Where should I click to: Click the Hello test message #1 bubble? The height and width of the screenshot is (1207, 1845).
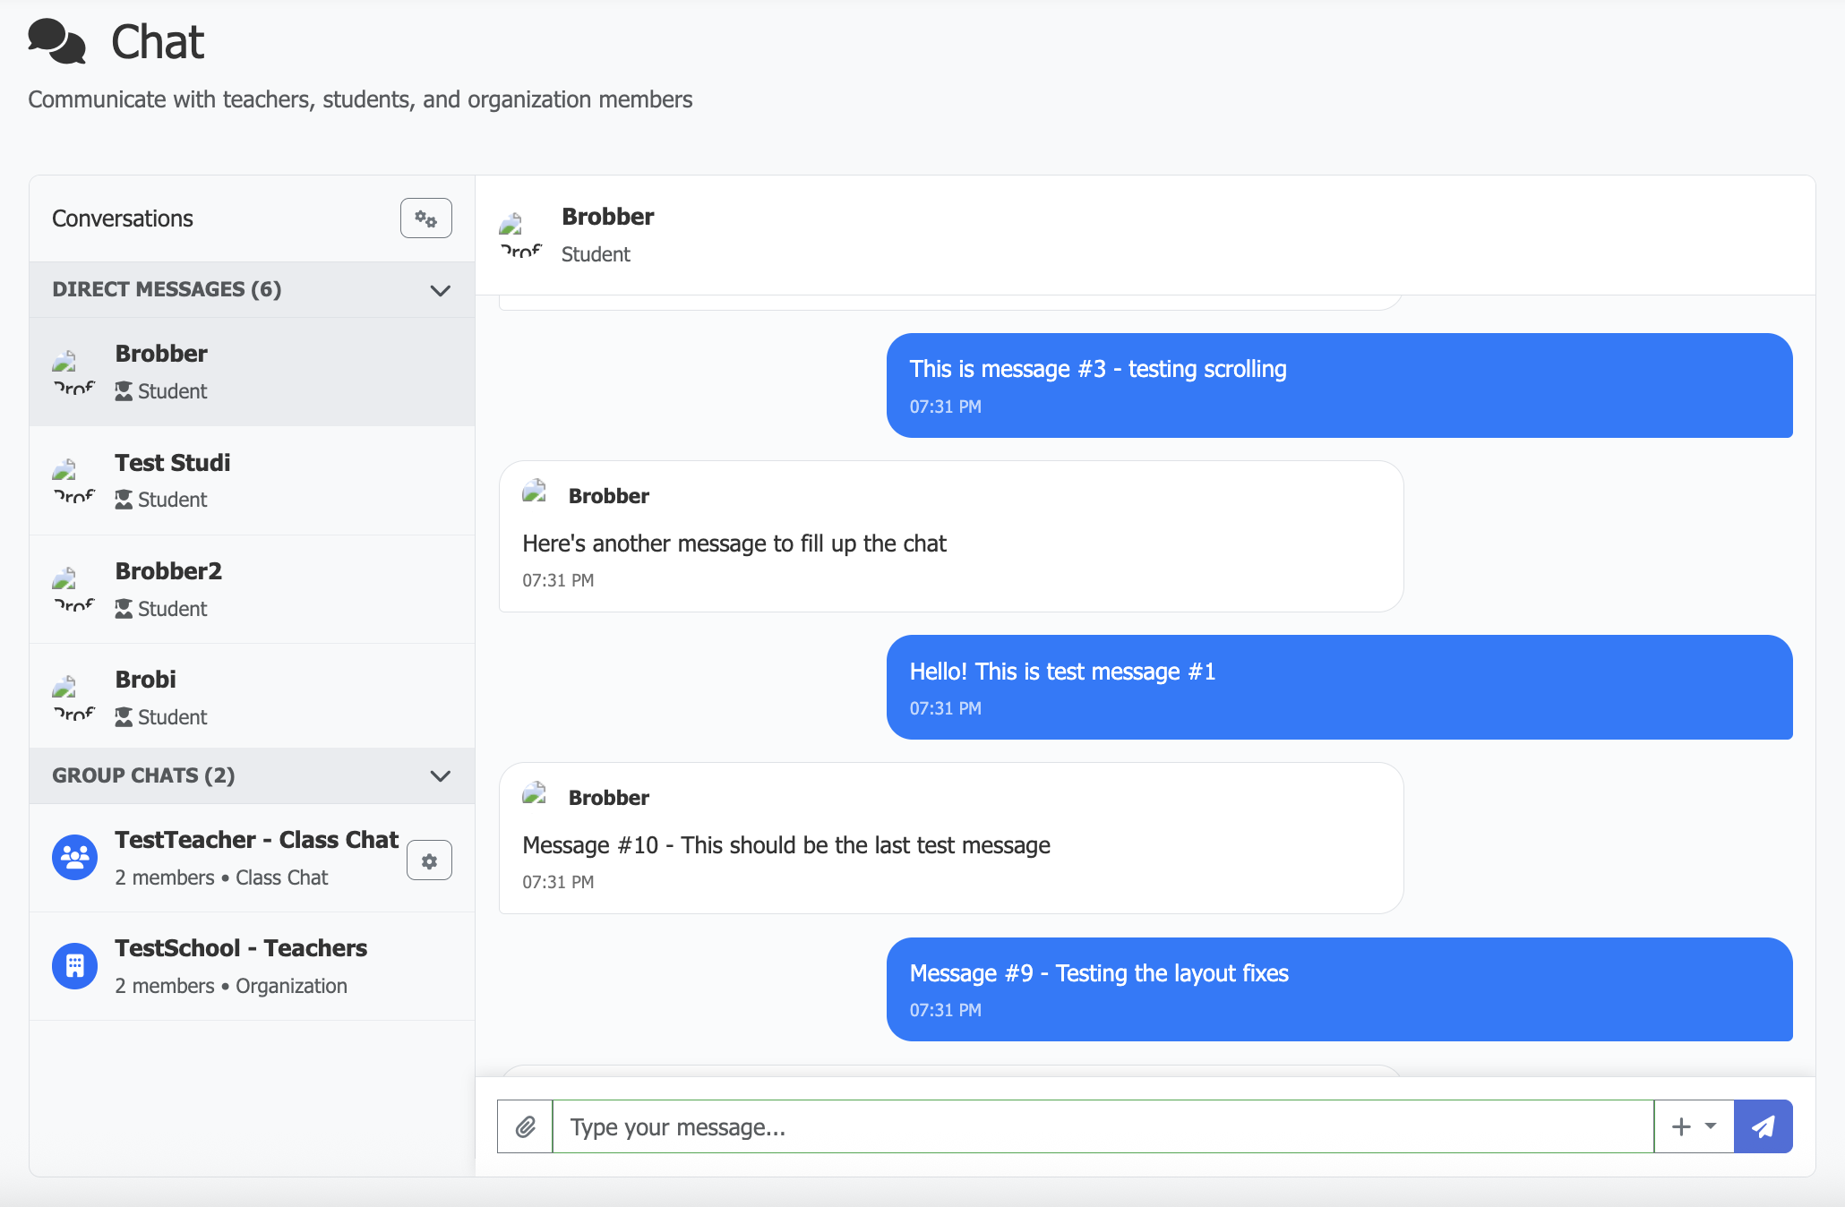click(x=1339, y=688)
